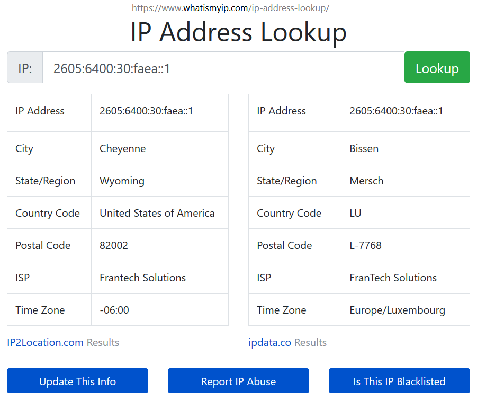The image size is (477, 400).
Task: Click the Report IP Abuse button
Action: coord(238,381)
